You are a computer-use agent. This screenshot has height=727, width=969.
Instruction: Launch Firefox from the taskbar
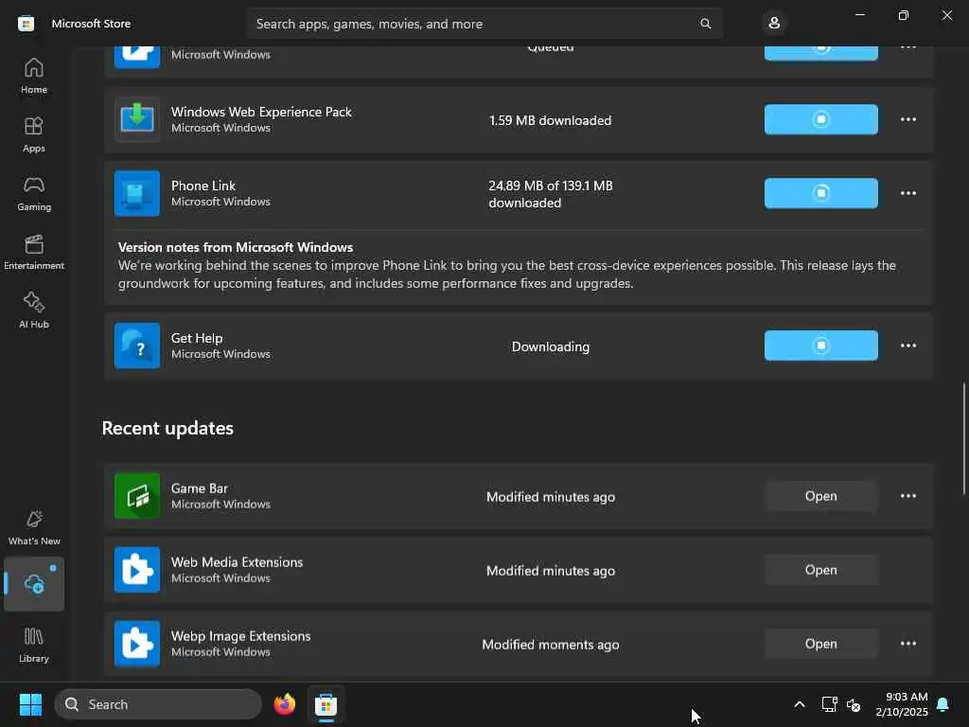[x=284, y=704]
